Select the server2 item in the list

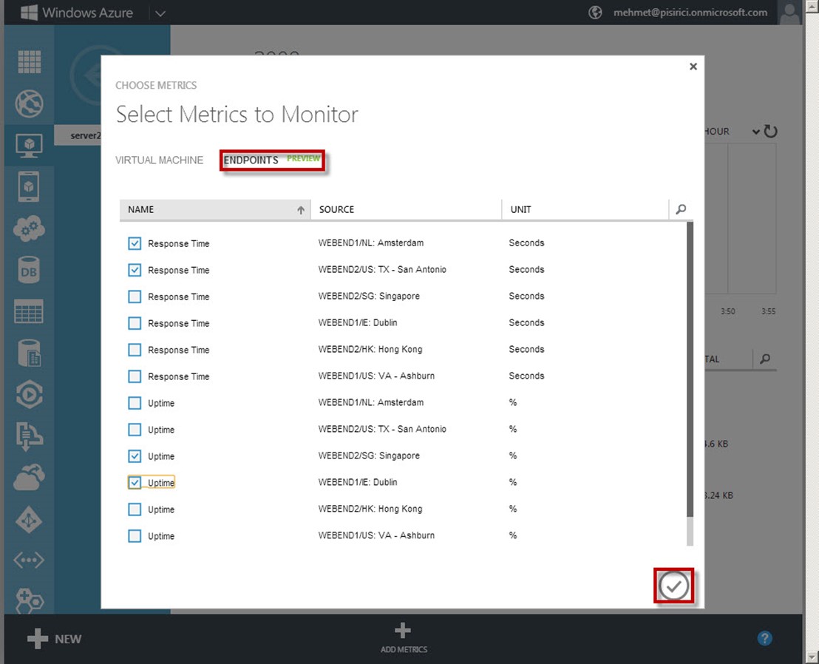coord(78,136)
